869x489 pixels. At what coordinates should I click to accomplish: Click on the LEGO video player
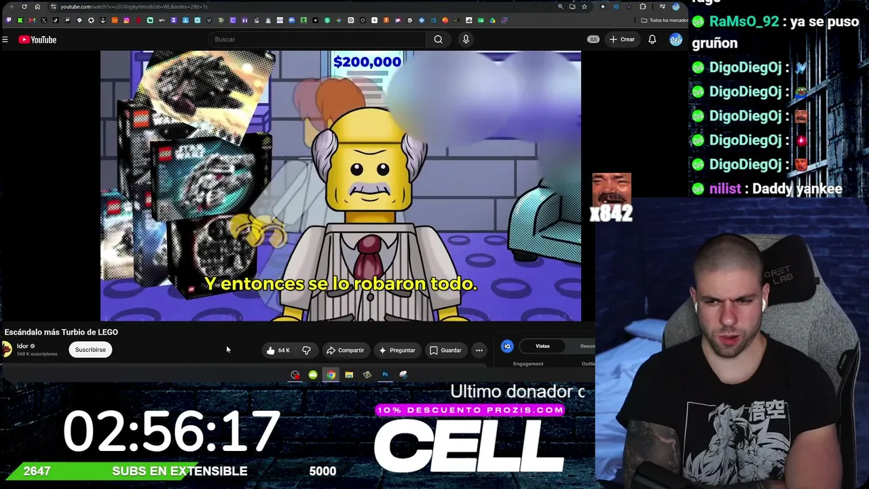click(x=341, y=185)
